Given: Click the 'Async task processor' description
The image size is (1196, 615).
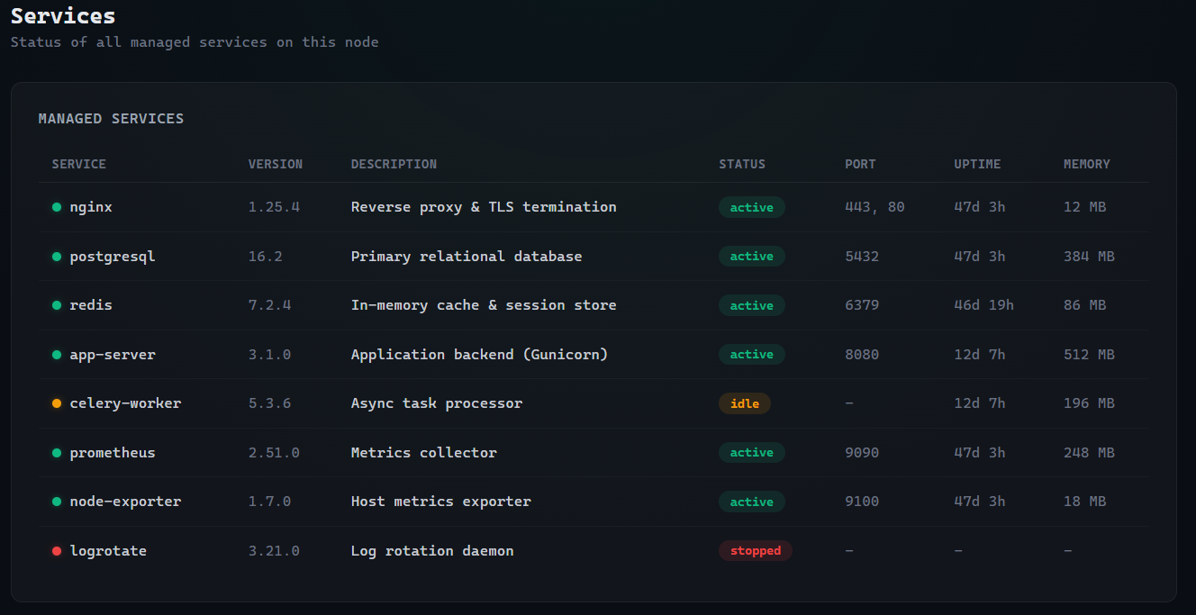Looking at the screenshot, I should pyautogui.click(x=437, y=403).
